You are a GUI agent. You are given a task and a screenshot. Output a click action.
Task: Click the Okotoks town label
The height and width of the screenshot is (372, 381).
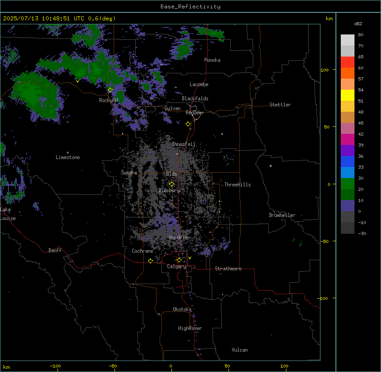(182, 309)
